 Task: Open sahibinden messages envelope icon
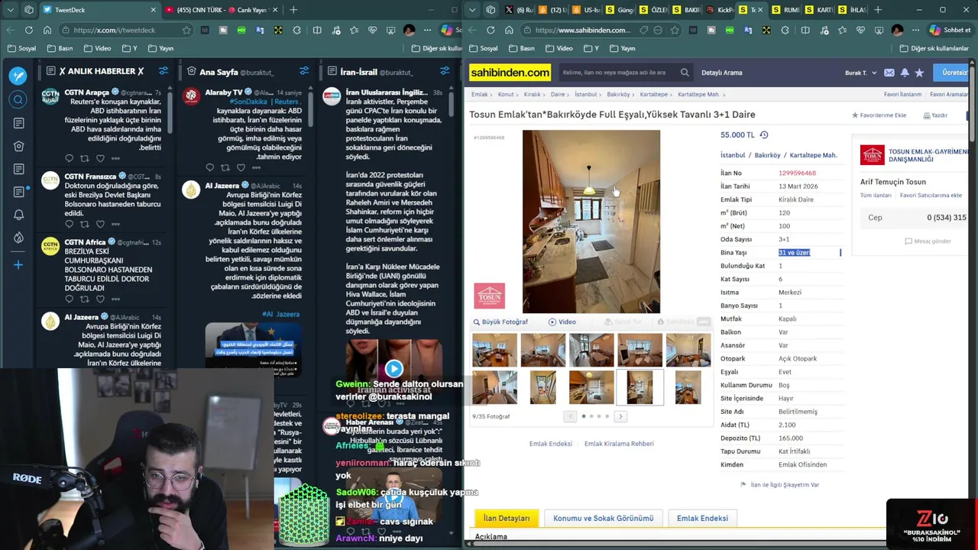coord(889,73)
